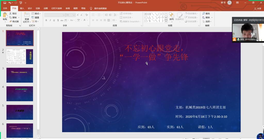This screenshot has height=139, width=264.
Task: Click the Reset (重置) slide button
Action: [x=36, y=17]
